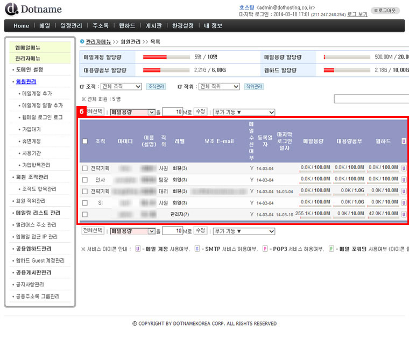Open the top 부가 기능 dropdown
Image resolution: width=409 pixels, height=339 pixels.
pos(244,112)
